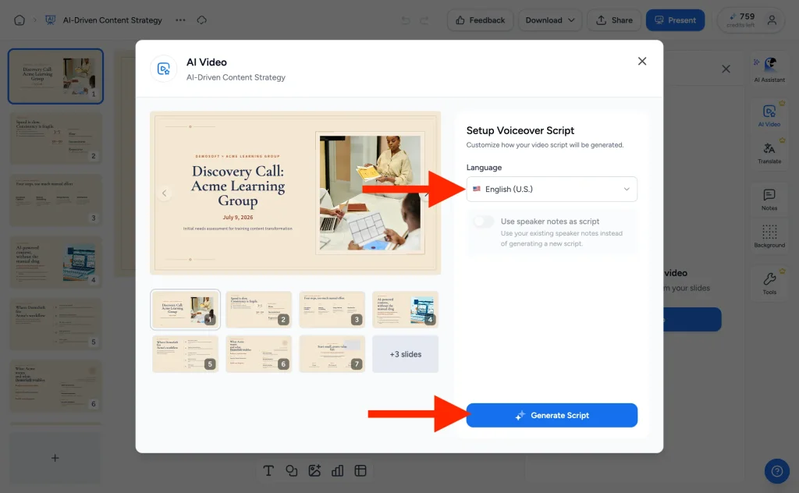Image resolution: width=799 pixels, height=493 pixels.
Task: Open the Background panel icon
Action: 769,236
